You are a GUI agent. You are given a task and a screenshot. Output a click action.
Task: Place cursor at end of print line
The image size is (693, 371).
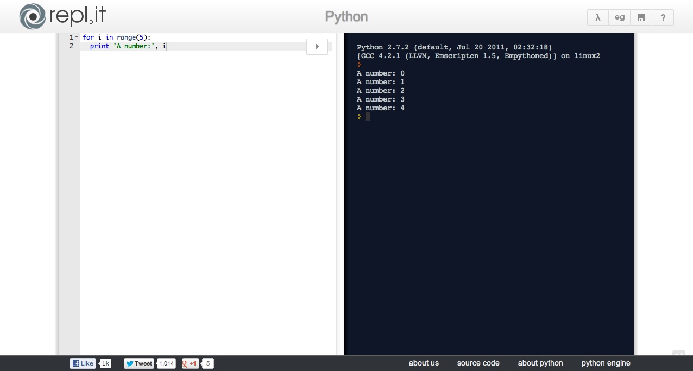click(x=167, y=46)
